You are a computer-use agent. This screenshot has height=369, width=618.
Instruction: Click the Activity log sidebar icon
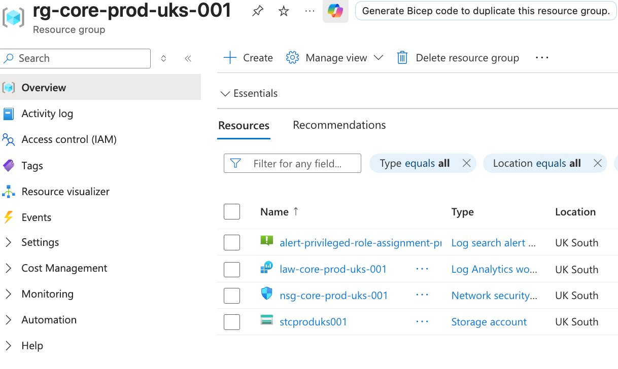tap(9, 114)
